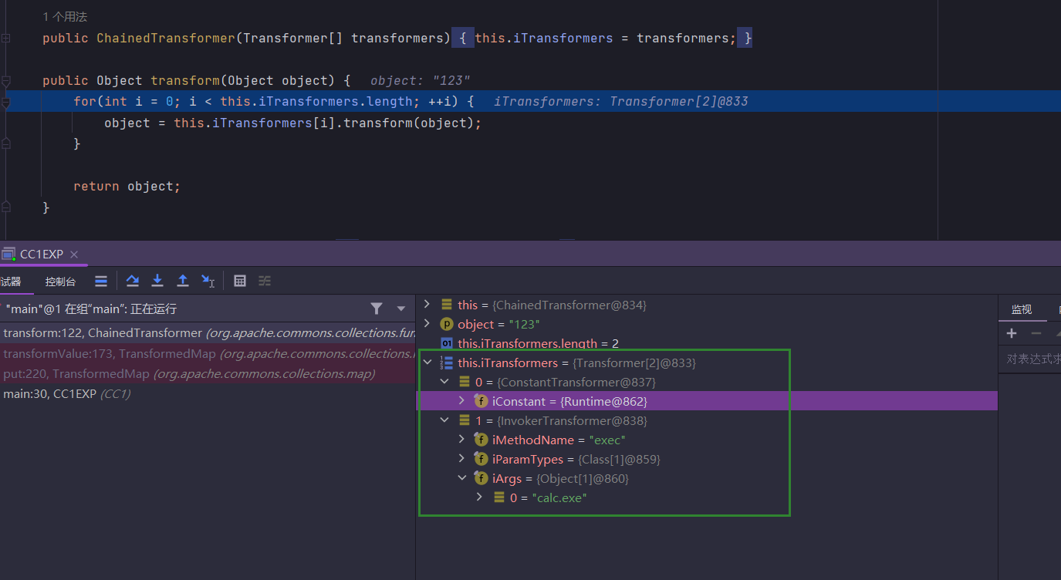Click the this.iTransformers[i].transform(object) line
Viewport: 1061px width, 580px height.
[x=292, y=123]
